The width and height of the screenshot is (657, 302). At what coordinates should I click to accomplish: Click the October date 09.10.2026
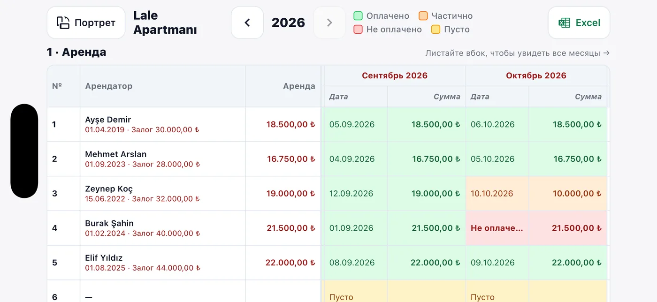coord(493,263)
